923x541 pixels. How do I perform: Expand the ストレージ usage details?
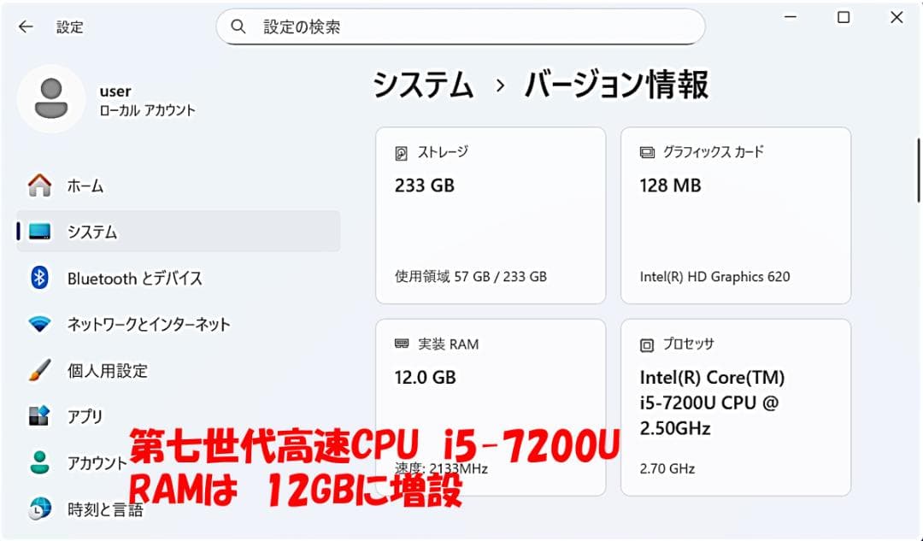pyautogui.click(x=490, y=215)
